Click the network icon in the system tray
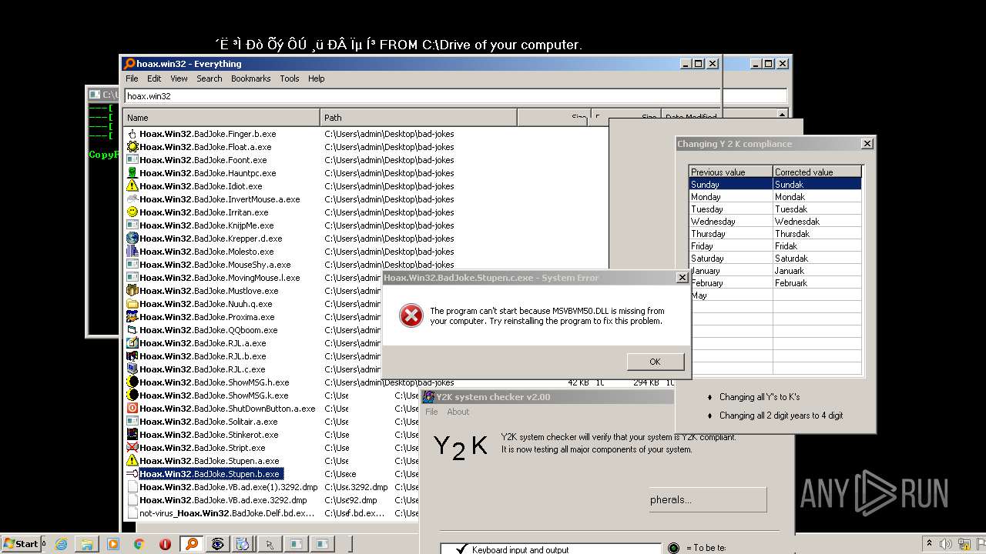Viewport: 986px width, 554px height. tap(964, 544)
